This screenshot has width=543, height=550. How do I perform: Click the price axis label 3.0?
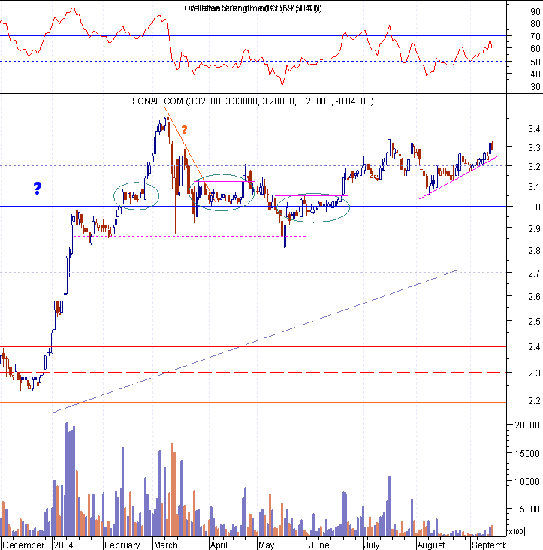534,207
